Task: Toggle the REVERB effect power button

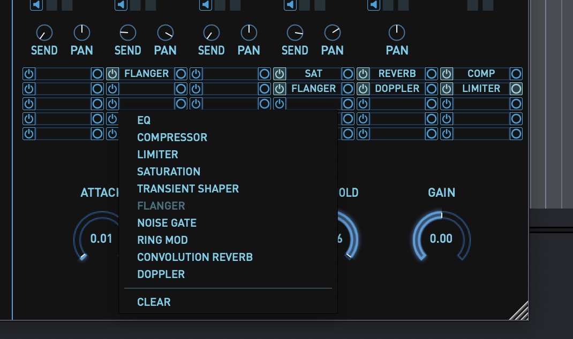Action: point(363,74)
